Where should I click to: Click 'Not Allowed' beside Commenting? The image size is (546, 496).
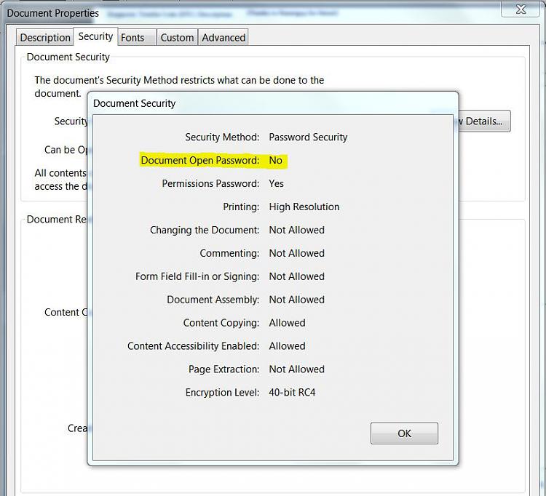pos(297,253)
